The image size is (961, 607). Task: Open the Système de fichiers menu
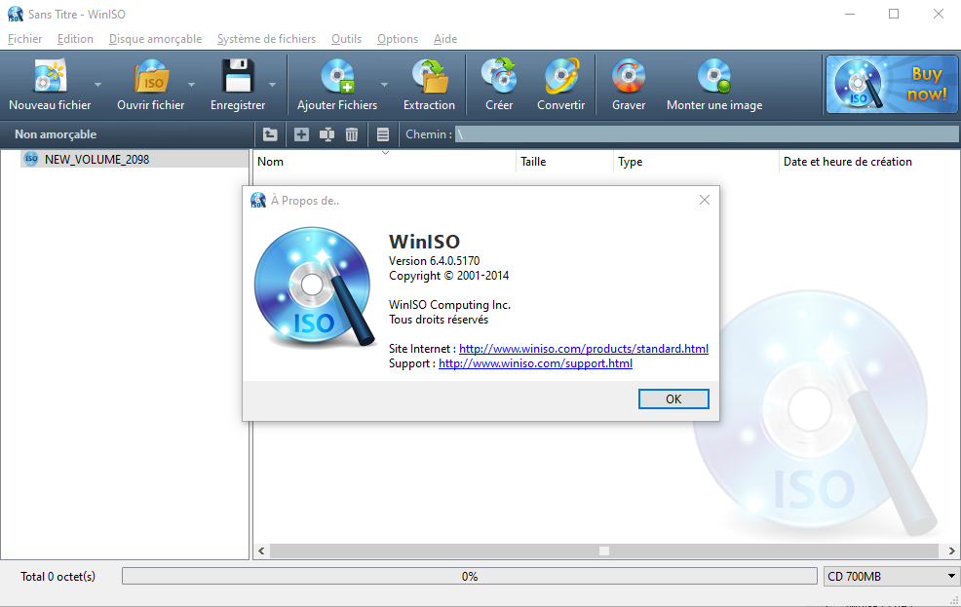coord(266,39)
